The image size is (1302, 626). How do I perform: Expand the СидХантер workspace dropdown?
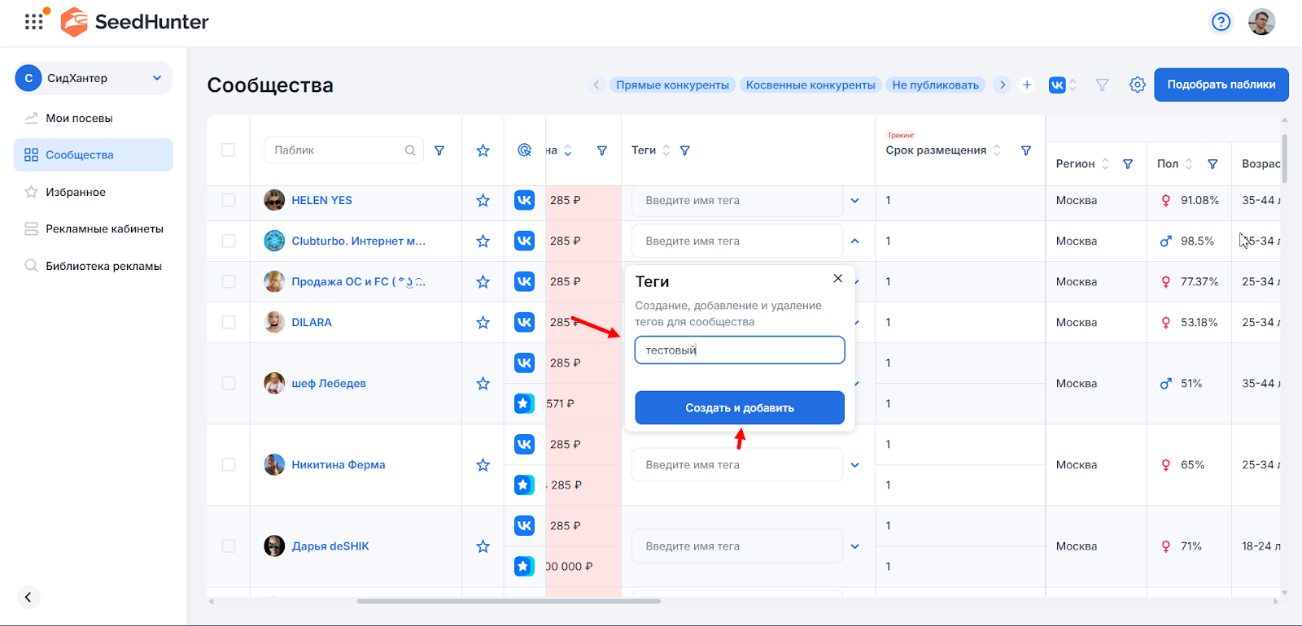[157, 78]
